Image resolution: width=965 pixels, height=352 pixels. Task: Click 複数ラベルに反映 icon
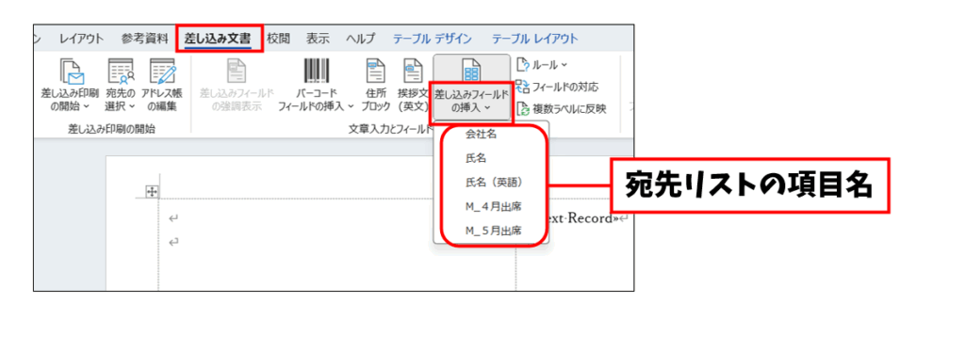point(522,109)
